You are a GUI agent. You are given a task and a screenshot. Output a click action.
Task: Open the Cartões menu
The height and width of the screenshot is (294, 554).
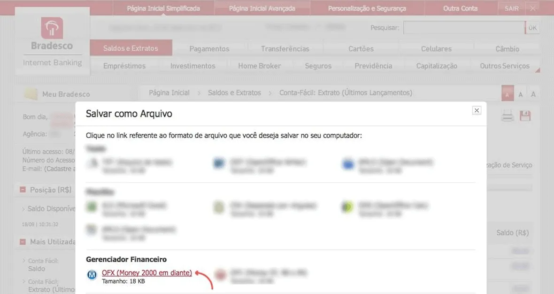point(361,49)
